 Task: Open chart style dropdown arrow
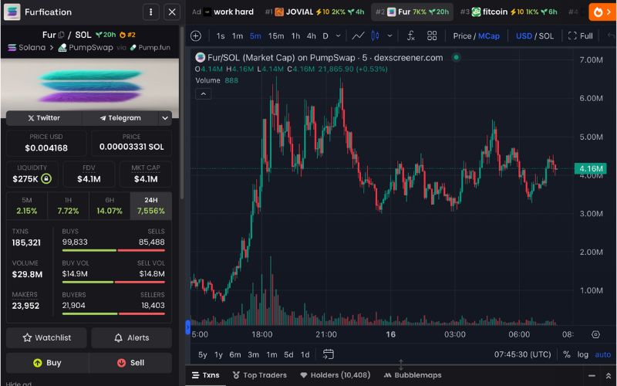pyautogui.click(x=389, y=36)
